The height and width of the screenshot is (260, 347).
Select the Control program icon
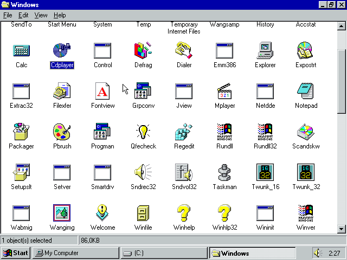pos(102,50)
